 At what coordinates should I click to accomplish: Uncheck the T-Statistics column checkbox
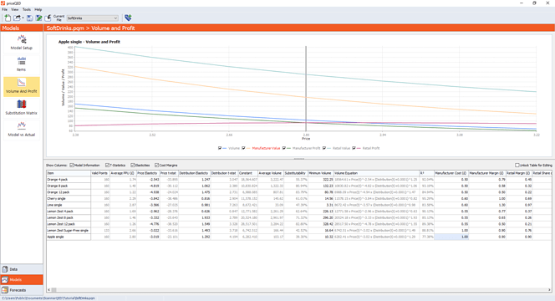[x=107, y=166]
